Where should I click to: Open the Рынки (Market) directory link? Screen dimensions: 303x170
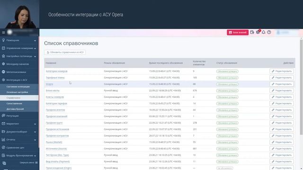[54, 142]
